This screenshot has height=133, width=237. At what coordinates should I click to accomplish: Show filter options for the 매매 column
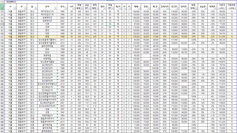[x=139, y=8]
